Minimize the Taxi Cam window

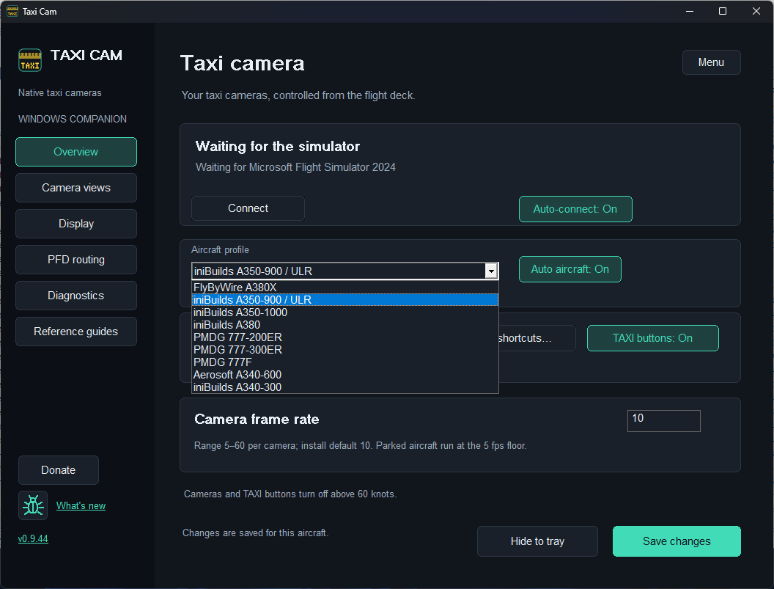pos(690,11)
